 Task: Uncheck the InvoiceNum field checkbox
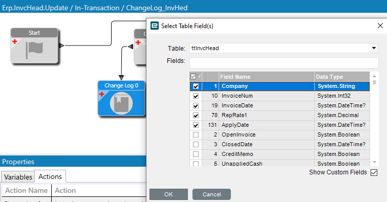coord(196,96)
